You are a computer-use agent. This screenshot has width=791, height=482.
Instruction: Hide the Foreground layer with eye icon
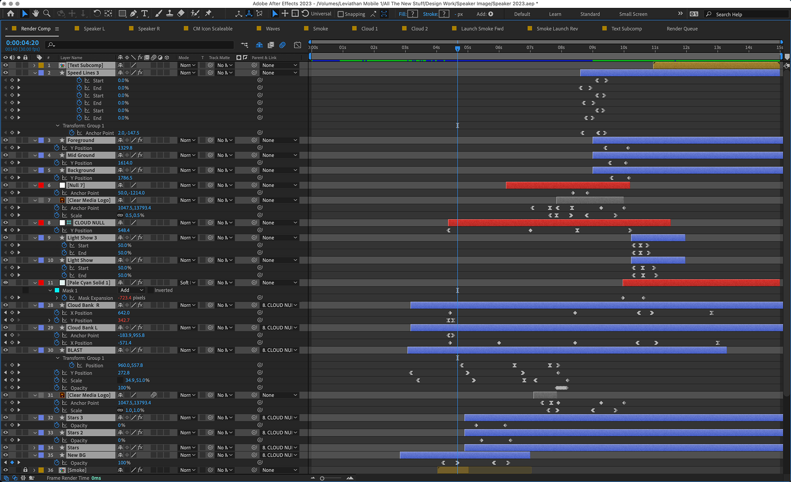tap(6, 140)
